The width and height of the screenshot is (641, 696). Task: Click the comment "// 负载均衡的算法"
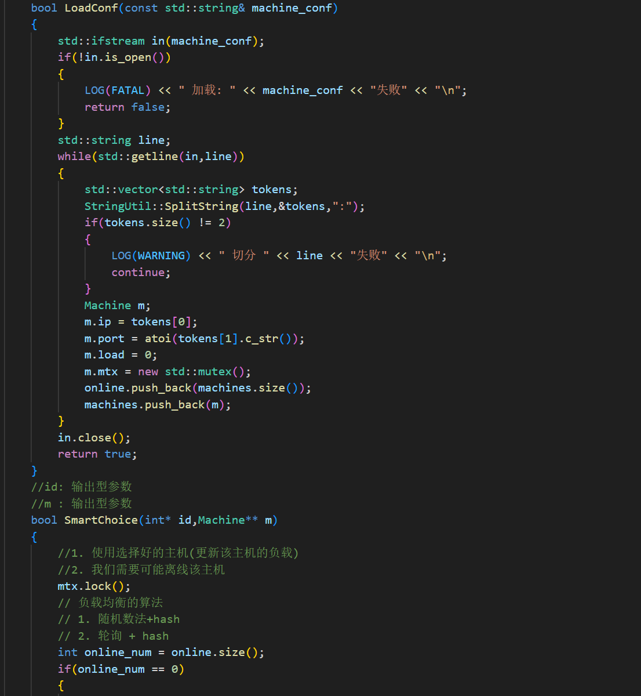click(x=110, y=603)
